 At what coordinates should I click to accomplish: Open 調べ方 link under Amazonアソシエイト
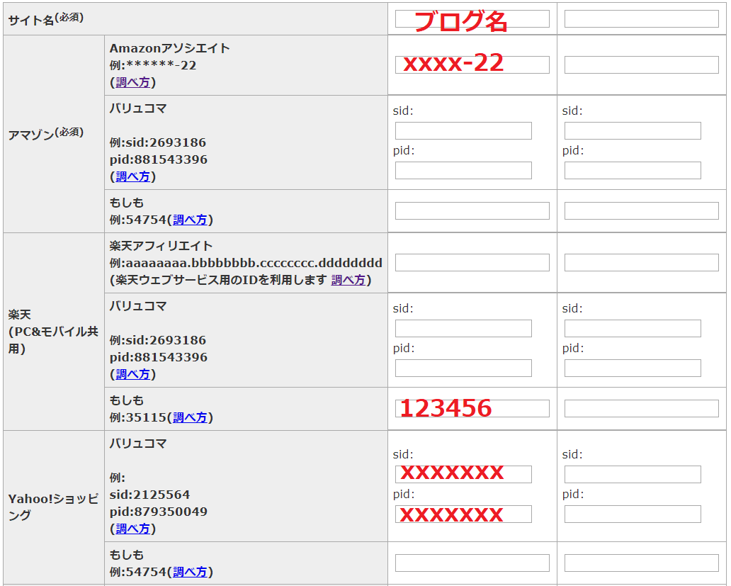pos(133,82)
